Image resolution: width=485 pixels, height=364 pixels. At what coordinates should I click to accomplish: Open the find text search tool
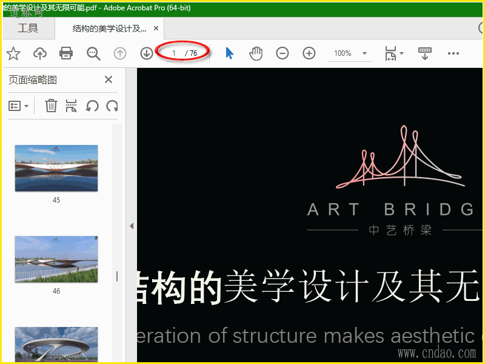coord(93,53)
